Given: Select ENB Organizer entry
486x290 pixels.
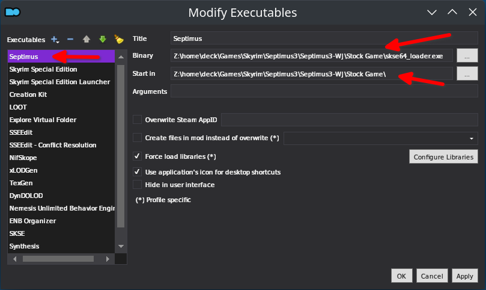Looking at the screenshot, I should (61, 221).
